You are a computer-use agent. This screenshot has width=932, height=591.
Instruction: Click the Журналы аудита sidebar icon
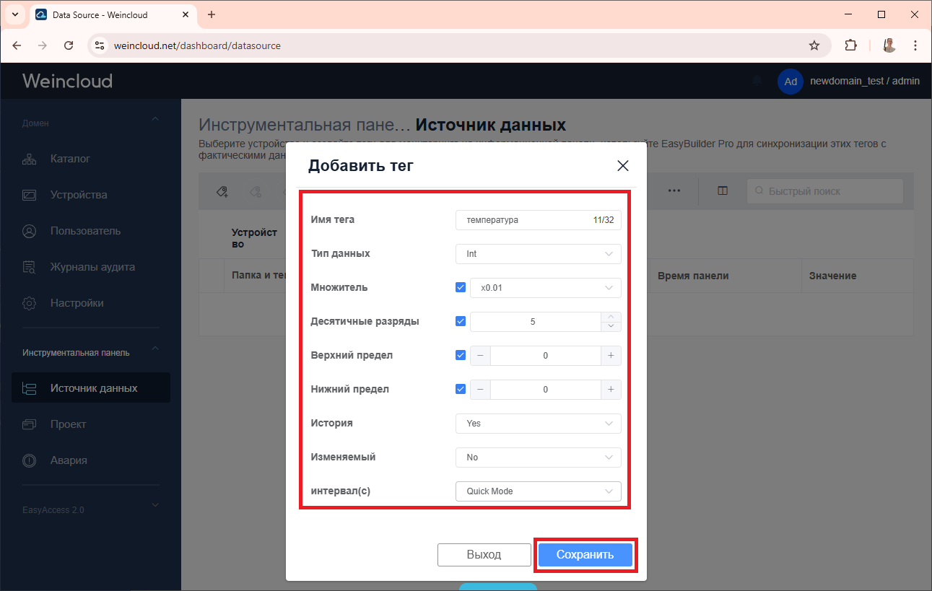point(30,267)
